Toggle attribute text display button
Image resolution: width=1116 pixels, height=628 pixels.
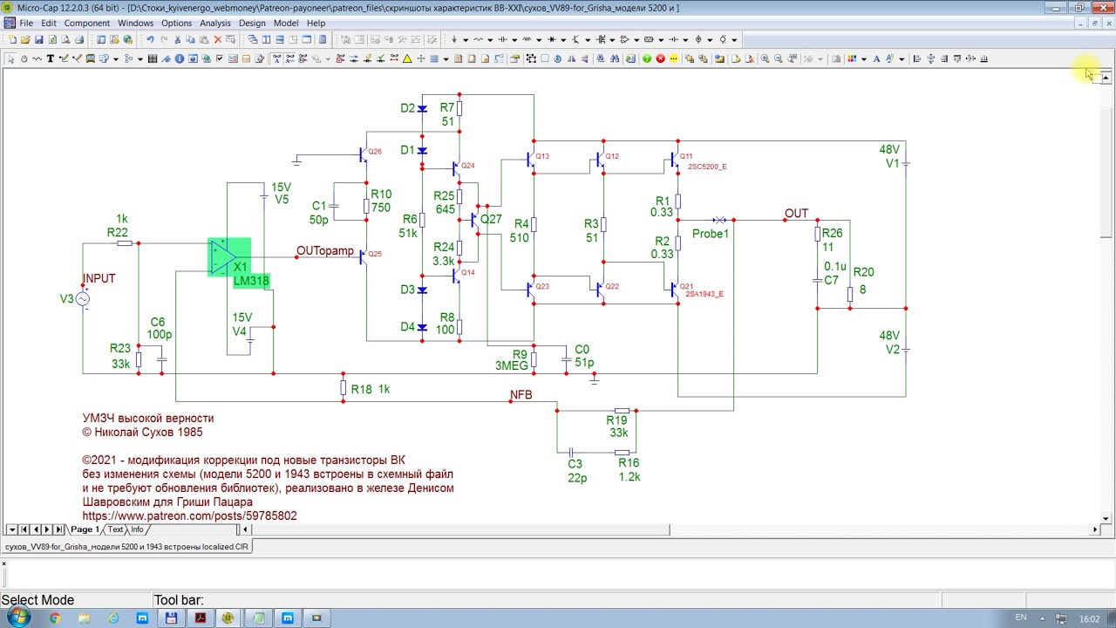289,58
